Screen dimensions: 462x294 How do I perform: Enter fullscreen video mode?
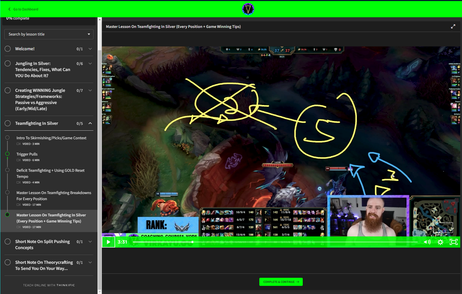(x=453, y=242)
